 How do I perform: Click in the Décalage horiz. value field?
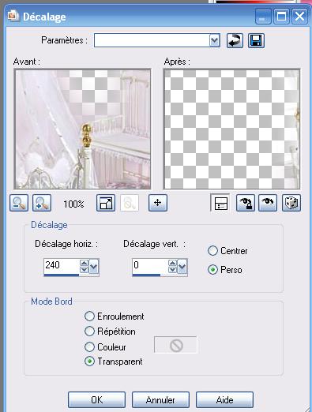(x=62, y=265)
